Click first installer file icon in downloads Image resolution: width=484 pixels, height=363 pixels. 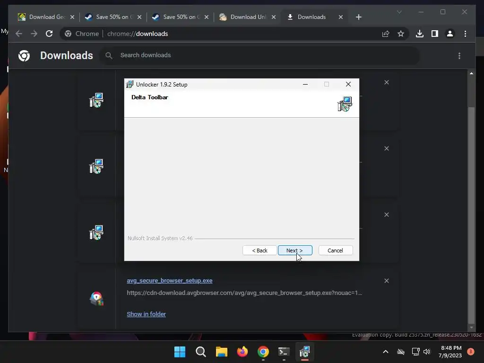pos(96,100)
